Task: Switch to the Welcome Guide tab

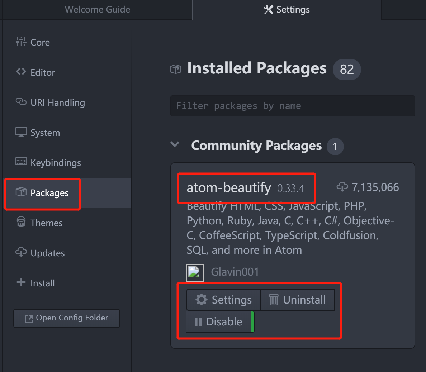Action: [x=97, y=10]
